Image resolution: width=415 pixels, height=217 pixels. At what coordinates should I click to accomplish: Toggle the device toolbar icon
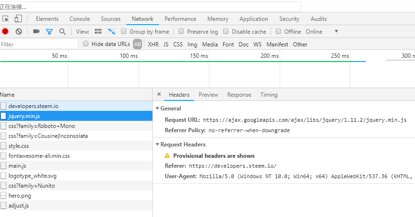click(18, 18)
